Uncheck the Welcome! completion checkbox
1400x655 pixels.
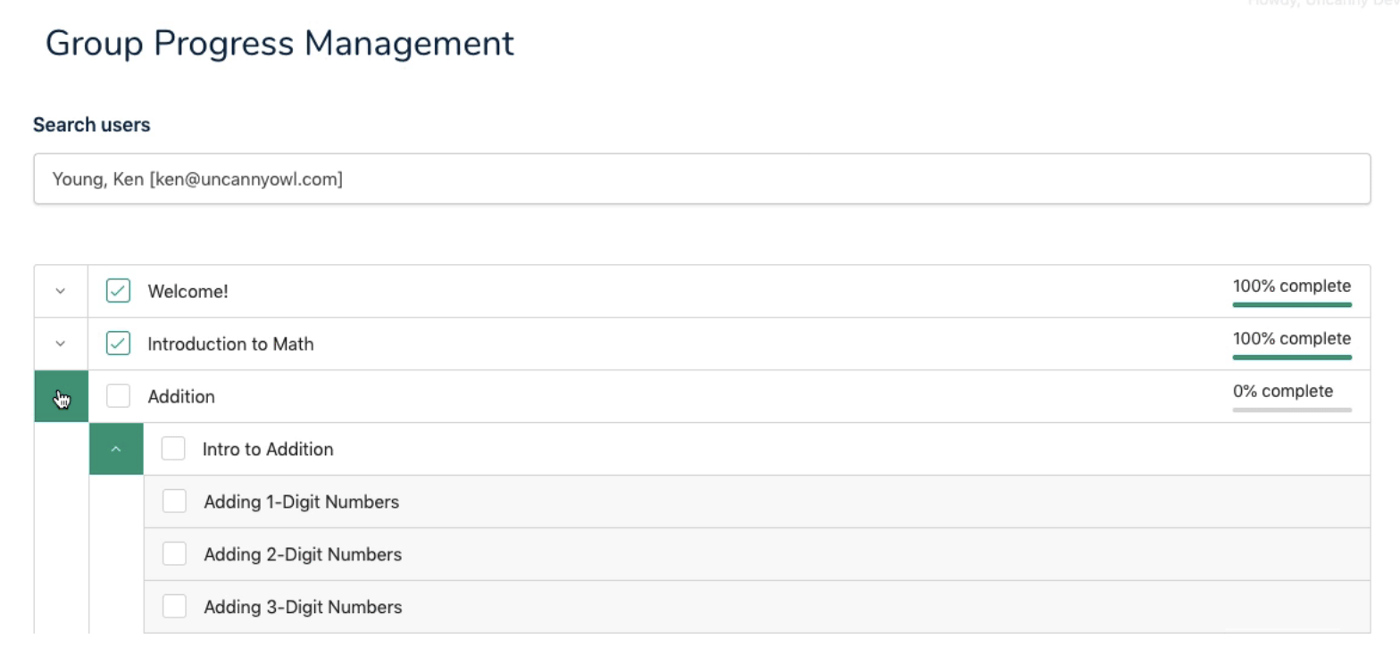click(x=118, y=291)
